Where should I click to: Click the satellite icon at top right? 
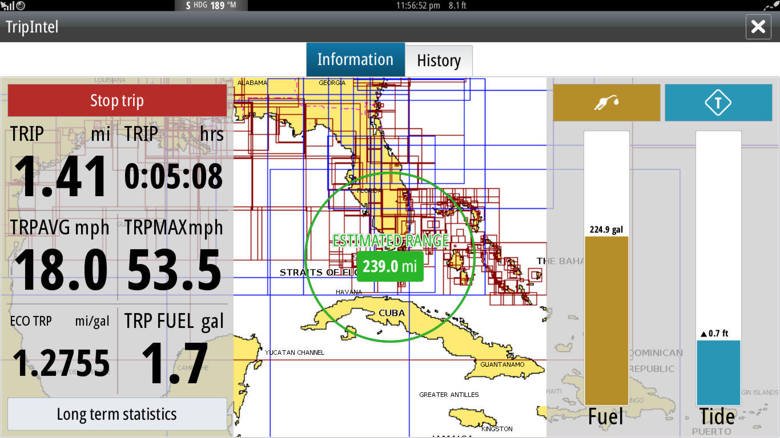coord(771,6)
